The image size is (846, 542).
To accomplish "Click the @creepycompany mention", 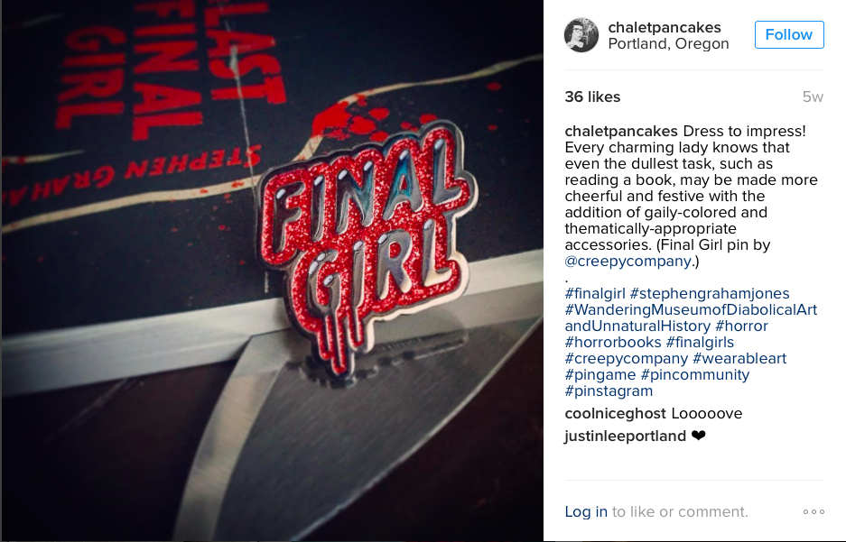I will pos(628,262).
